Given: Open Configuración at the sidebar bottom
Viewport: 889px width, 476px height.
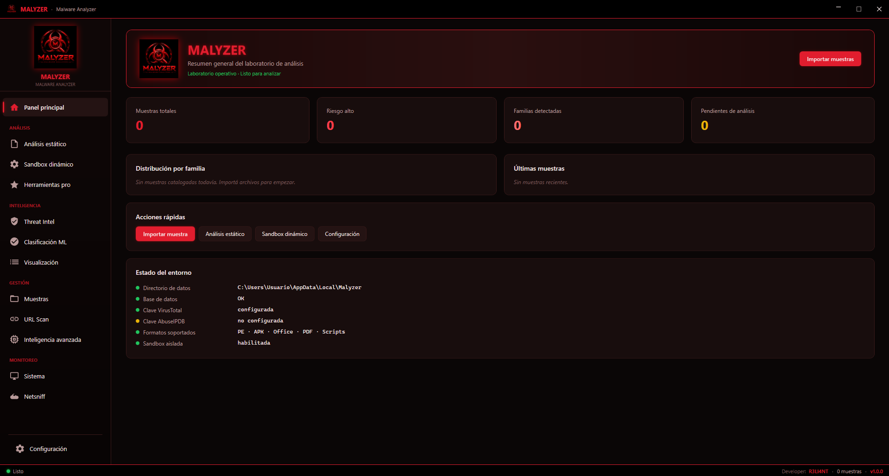Looking at the screenshot, I should click(55, 449).
